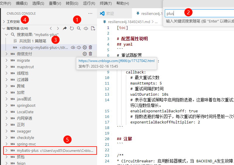Expand the migrate post item
This screenshot has width=234, height=165.
pyautogui.click(x=6, y=60)
